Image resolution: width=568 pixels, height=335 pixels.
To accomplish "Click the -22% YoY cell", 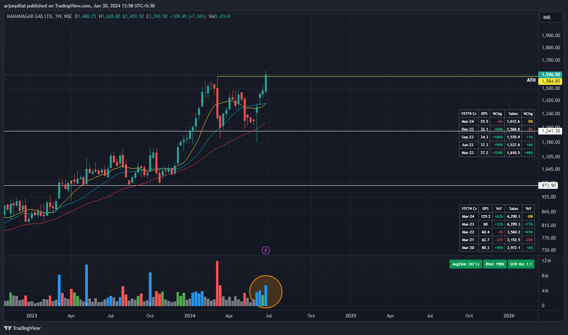I will pos(498,240).
